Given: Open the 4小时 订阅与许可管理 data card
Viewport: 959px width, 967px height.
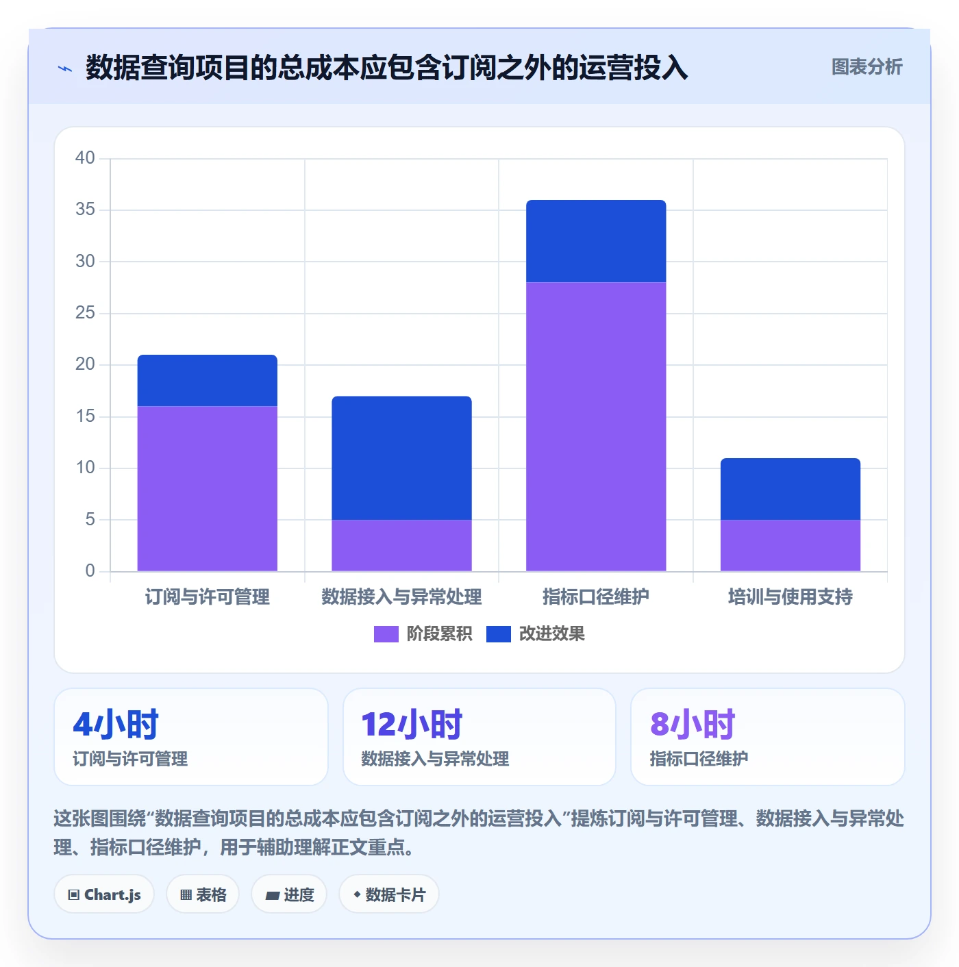Looking at the screenshot, I should [191, 737].
